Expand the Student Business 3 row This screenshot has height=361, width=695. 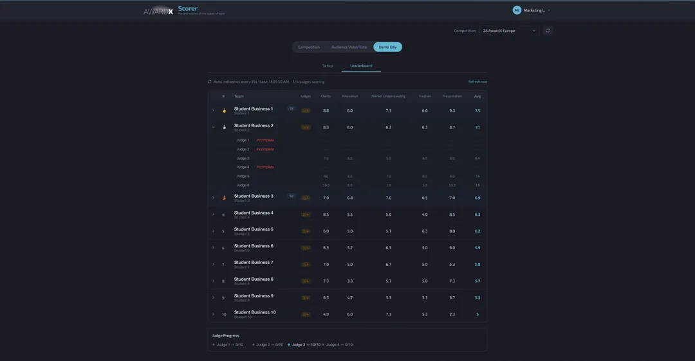click(213, 198)
